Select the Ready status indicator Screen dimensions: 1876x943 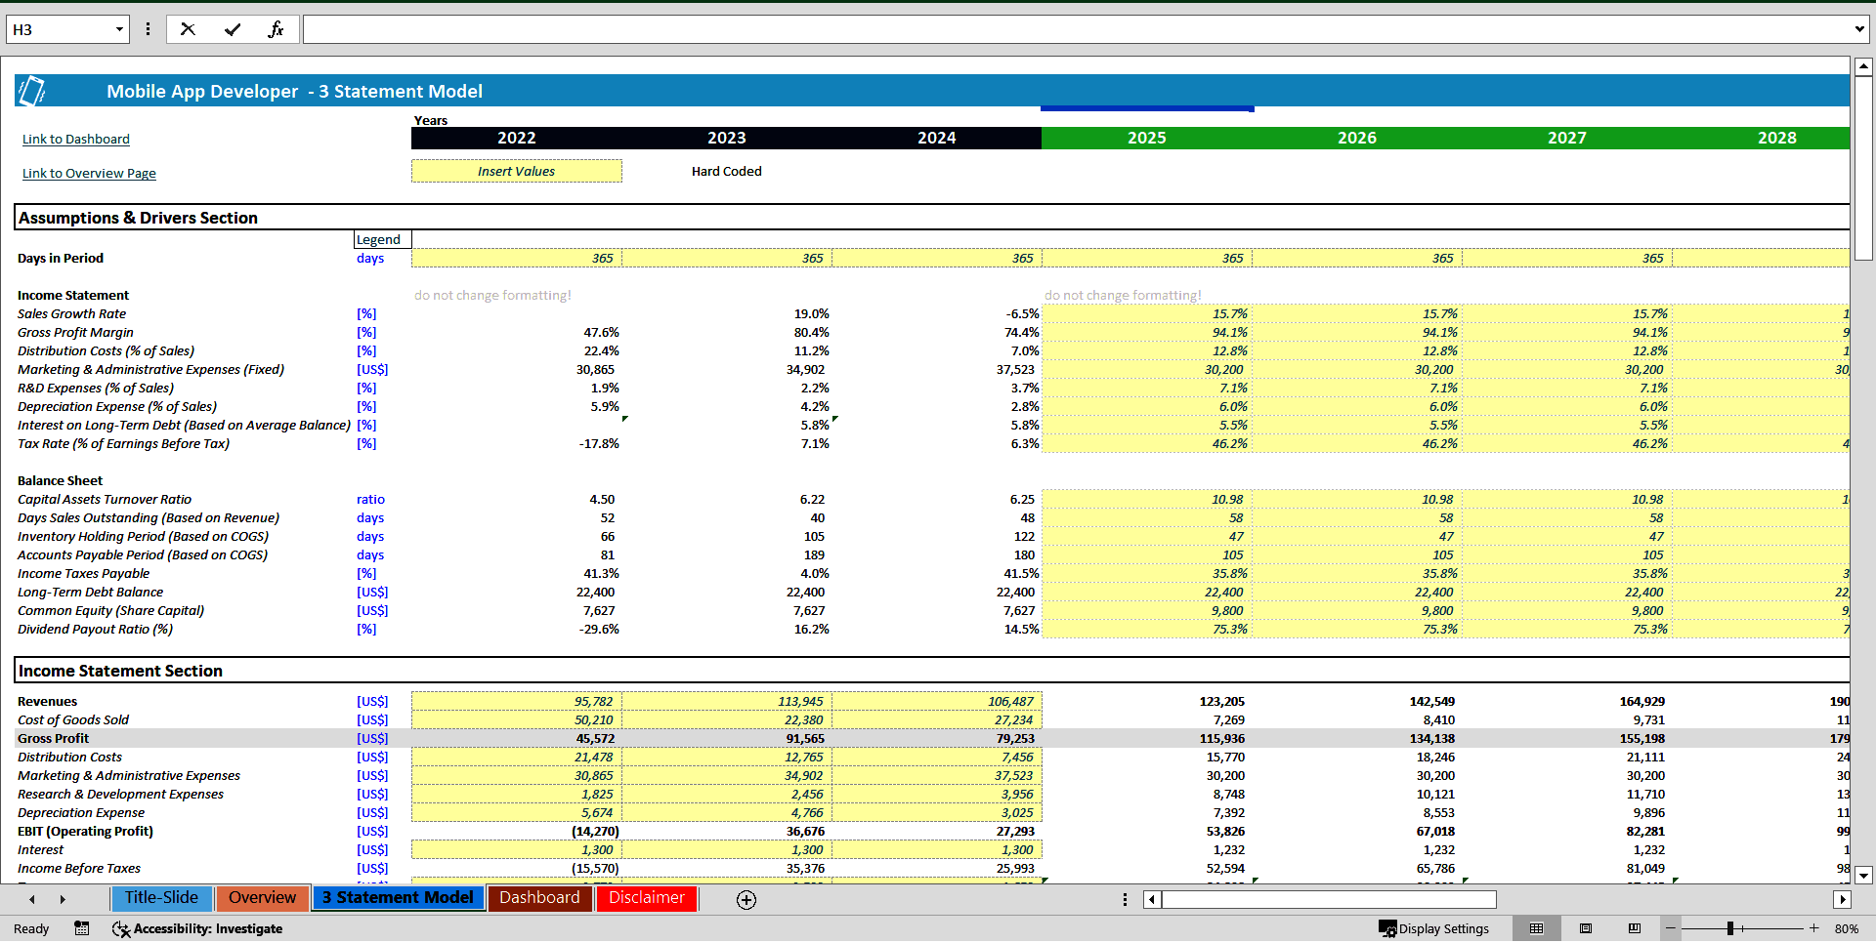pyautogui.click(x=31, y=928)
